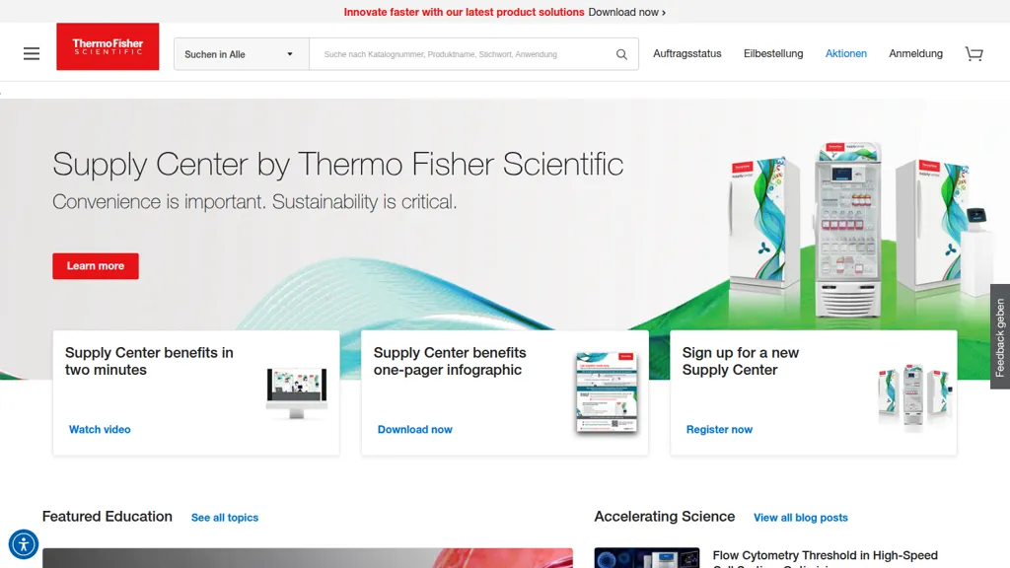The width and height of the screenshot is (1010, 568).
Task: Click the 'Download now' banner link
Action: 626,12
